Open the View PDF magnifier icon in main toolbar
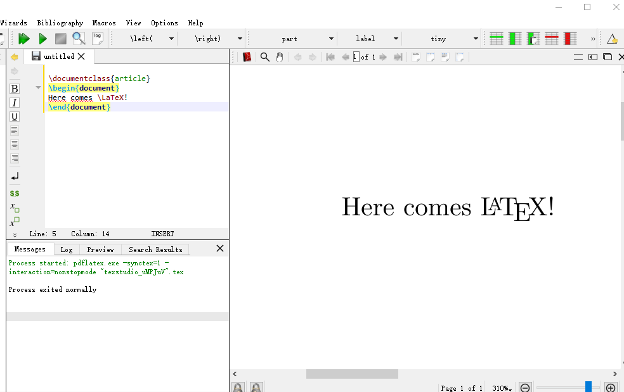 tap(79, 39)
